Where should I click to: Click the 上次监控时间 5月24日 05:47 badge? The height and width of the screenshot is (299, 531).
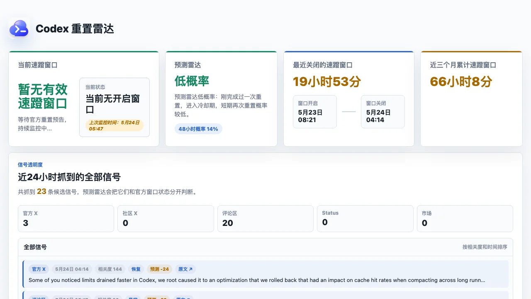tap(114, 125)
